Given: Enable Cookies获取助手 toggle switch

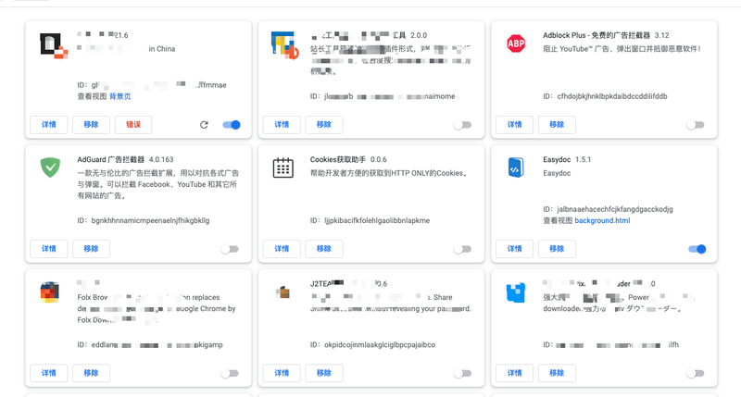Looking at the screenshot, I should (462, 249).
